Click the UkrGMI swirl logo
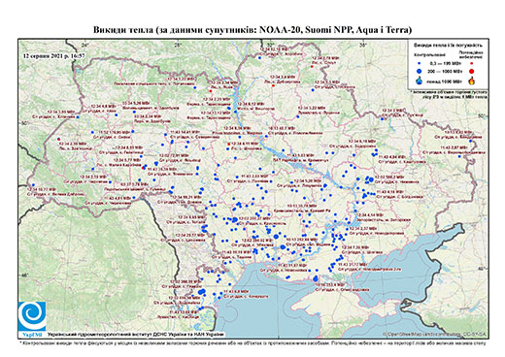Screen dimensions: 505x357 (x=32, y=316)
